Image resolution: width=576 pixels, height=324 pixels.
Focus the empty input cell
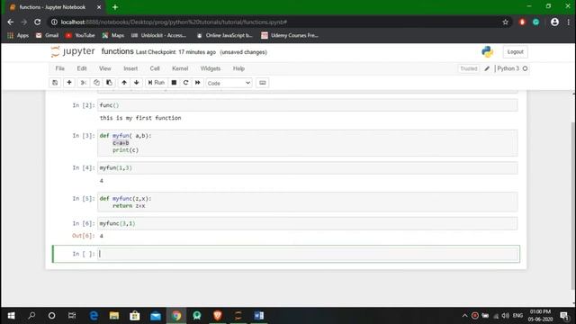tap(308, 254)
